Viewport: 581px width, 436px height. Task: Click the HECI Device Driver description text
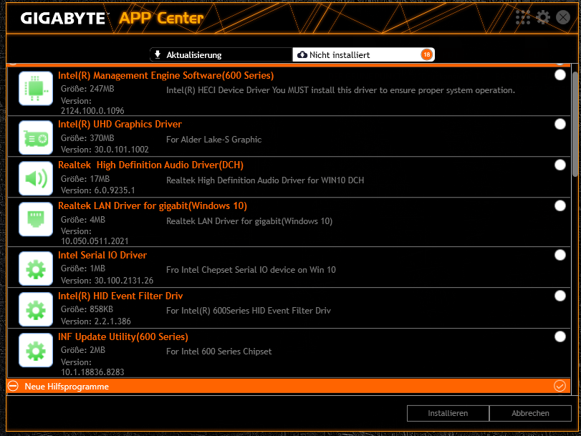(x=340, y=90)
